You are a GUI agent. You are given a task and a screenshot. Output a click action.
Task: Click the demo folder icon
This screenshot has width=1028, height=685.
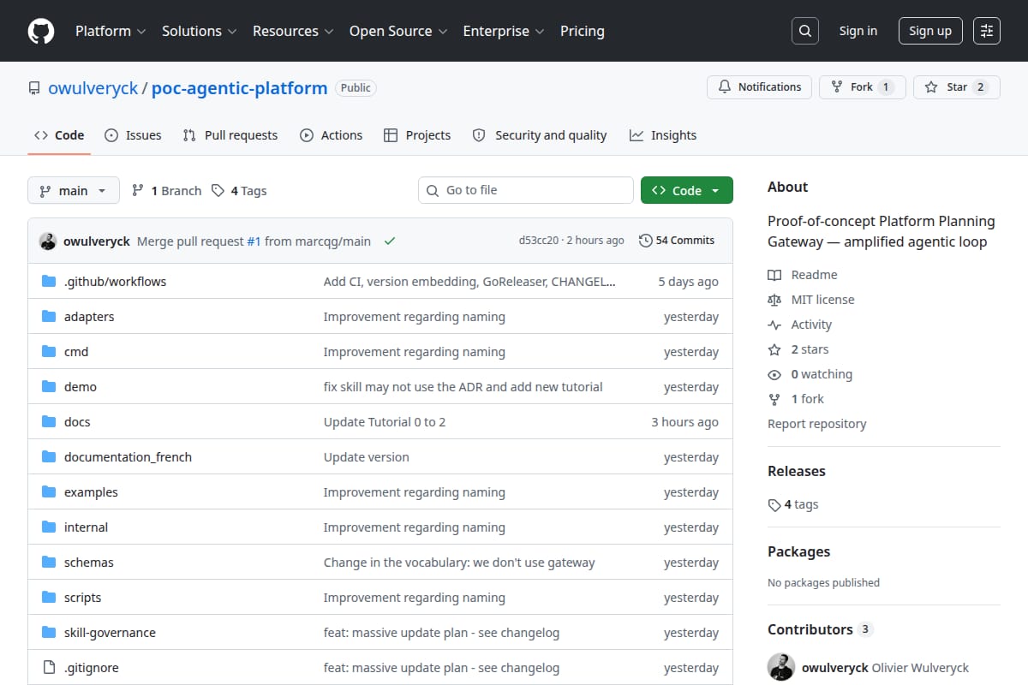[49, 387]
